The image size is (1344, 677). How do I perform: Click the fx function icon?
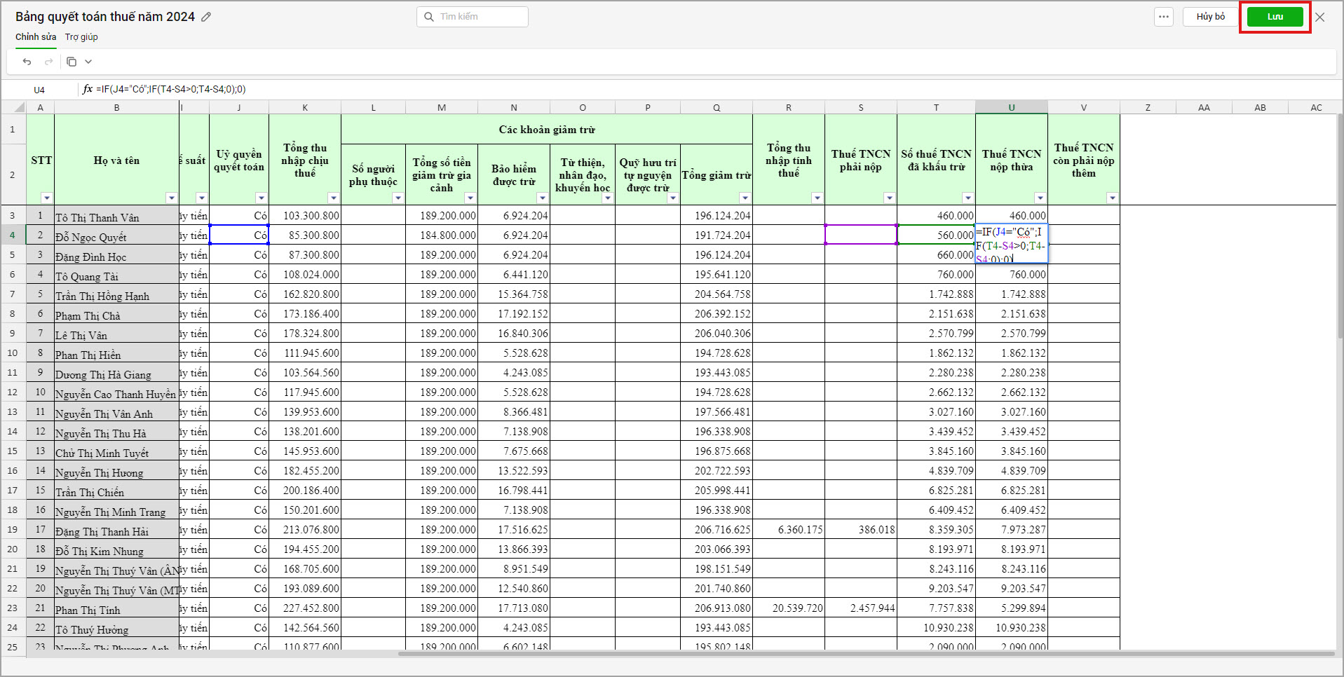pos(88,89)
